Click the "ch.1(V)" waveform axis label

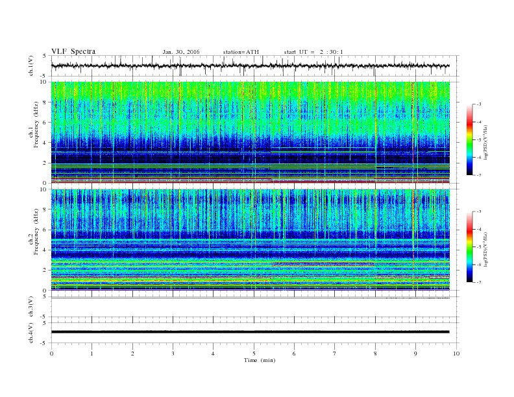click(31, 66)
